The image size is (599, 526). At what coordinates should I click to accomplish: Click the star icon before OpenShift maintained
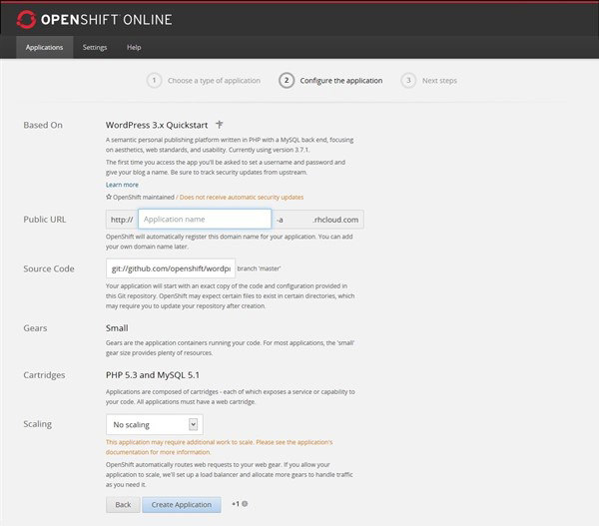tap(109, 197)
